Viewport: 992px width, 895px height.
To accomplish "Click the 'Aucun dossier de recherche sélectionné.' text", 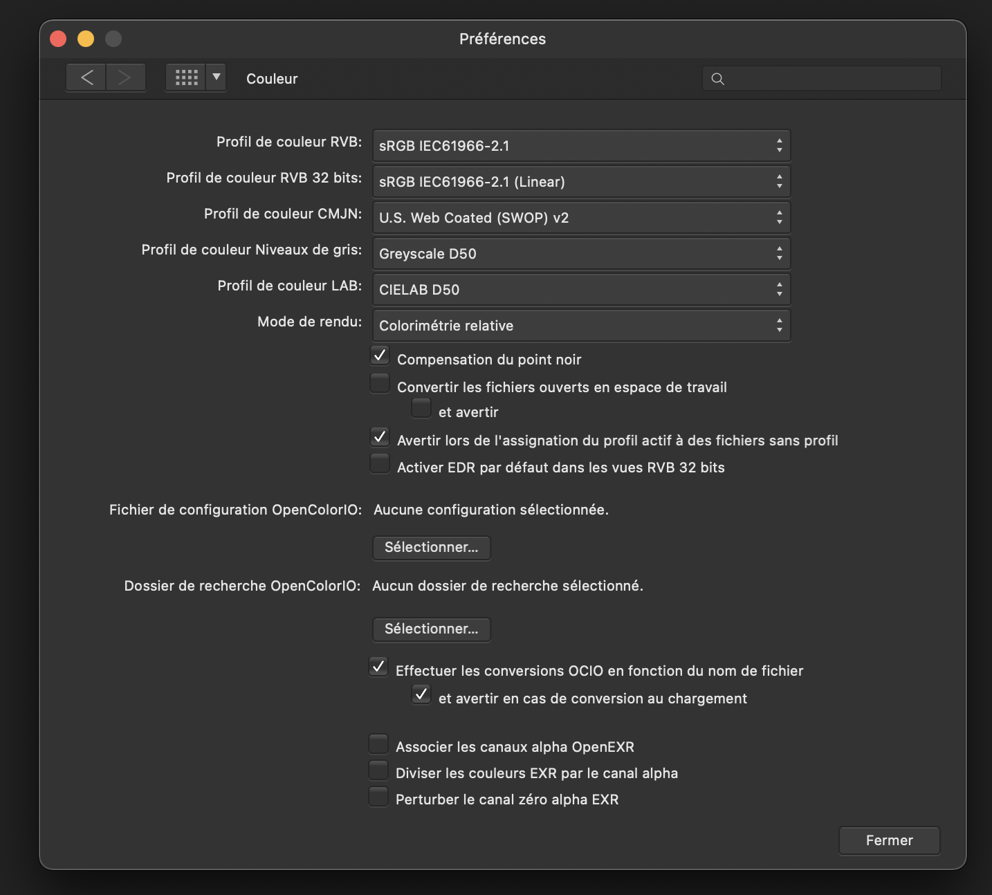I will coord(508,586).
